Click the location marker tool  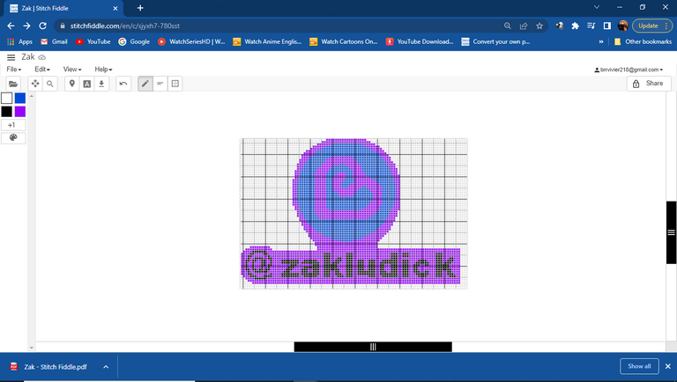(x=72, y=84)
